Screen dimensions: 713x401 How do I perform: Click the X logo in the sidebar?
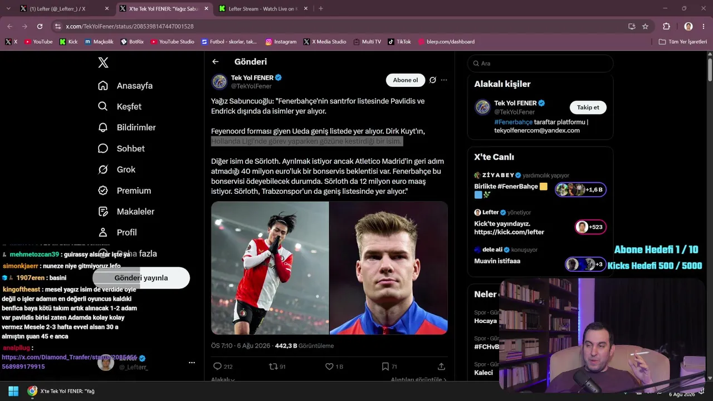coord(103,62)
